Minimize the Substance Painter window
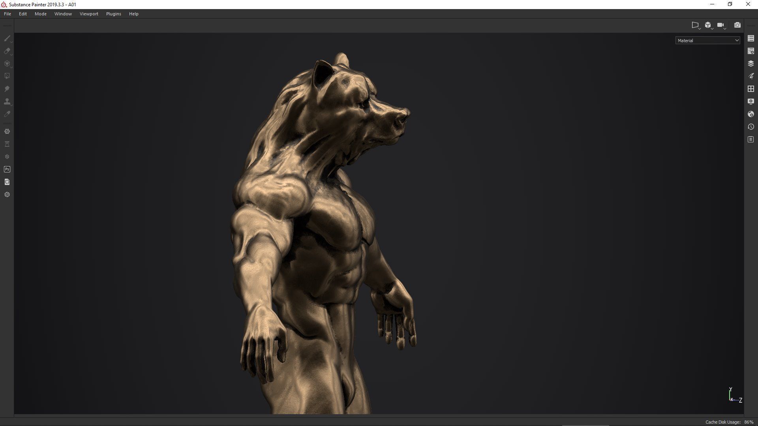This screenshot has width=758, height=426. [712, 4]
